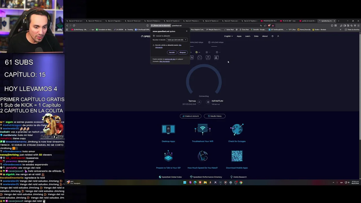Click the bookmark icon in address bar
361x203 pixels.
pos(148,25)
